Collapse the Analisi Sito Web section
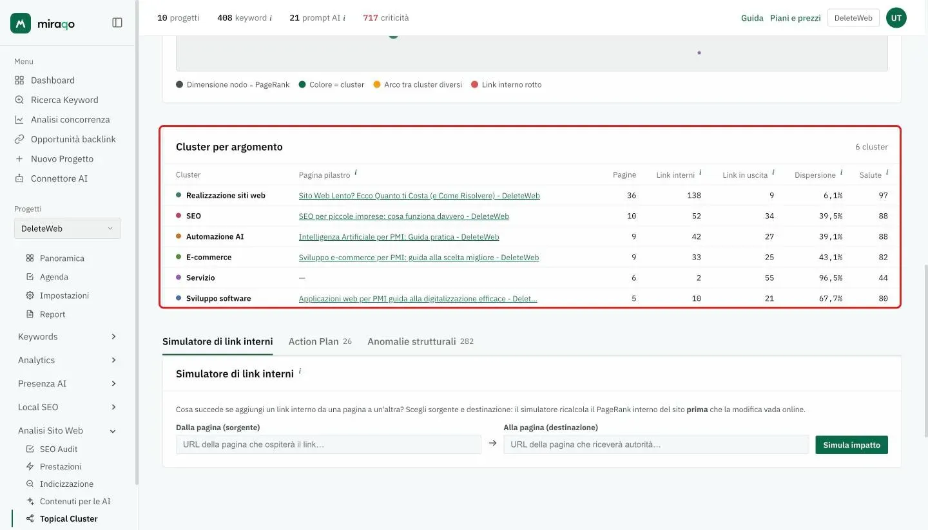928x530 pixels. pos(68,431)
